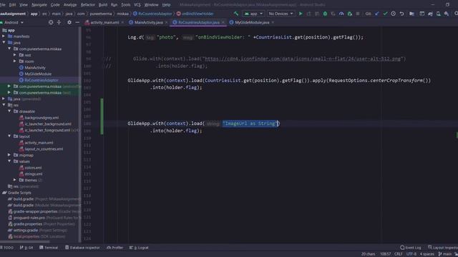Open the Navigate menu
This screenshot has width=458, height=257.
(x=39, y=5)
